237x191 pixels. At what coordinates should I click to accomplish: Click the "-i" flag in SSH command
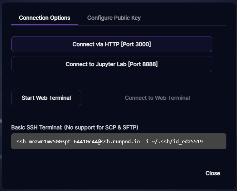[x=145, y=142]
